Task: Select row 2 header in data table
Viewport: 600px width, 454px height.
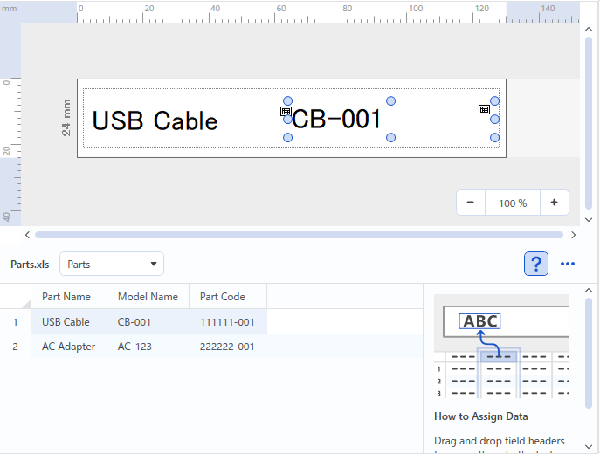Action: tap(15, 347)
